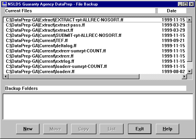196x139 pixels.
Task: Pick the TEF.ff file row
Action: [x=37, y=40]
